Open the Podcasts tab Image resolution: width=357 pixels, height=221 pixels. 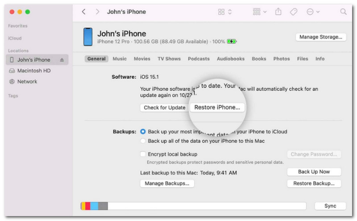[x=199, y=59]
